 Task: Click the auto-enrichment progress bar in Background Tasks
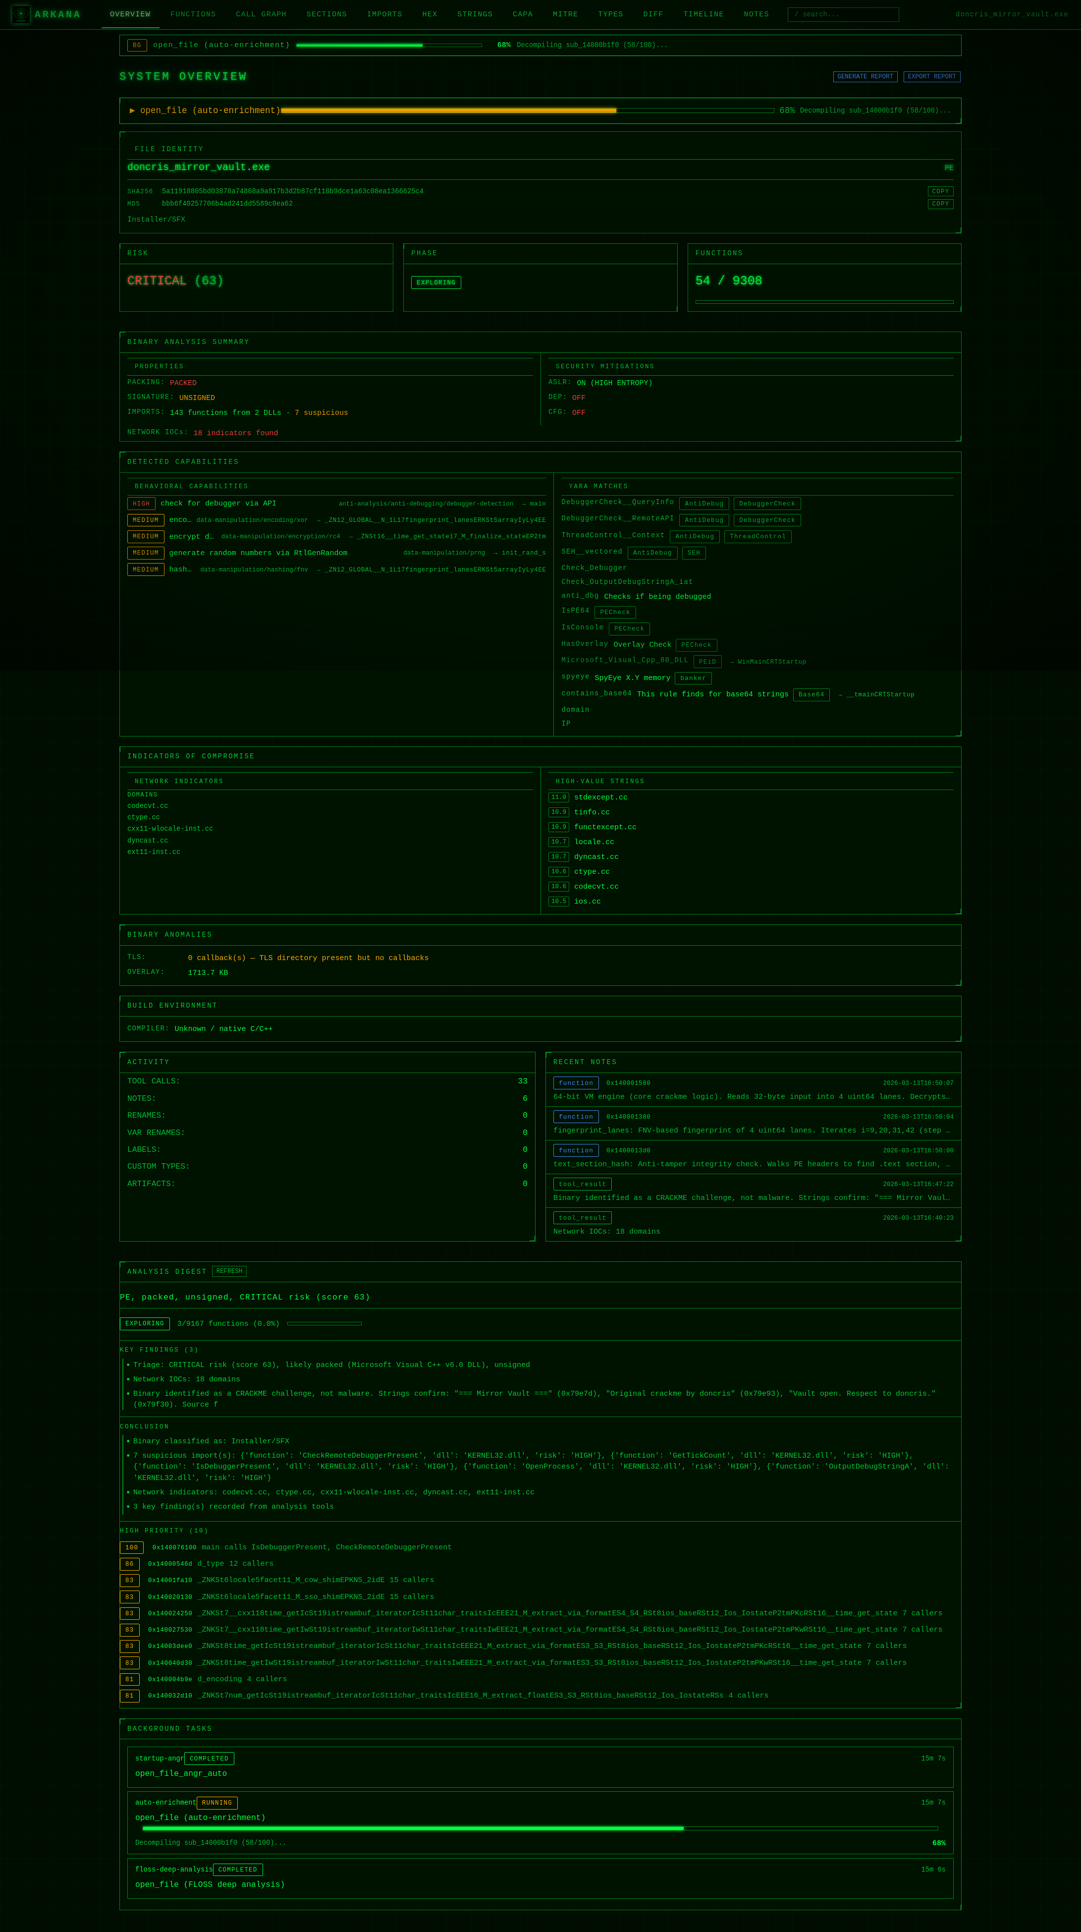[x=540, y=1828]
